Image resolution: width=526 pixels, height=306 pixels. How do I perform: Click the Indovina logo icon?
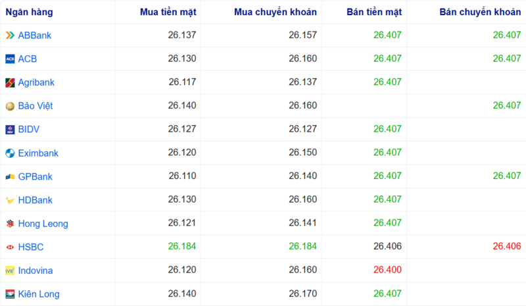tap(10, 270)
